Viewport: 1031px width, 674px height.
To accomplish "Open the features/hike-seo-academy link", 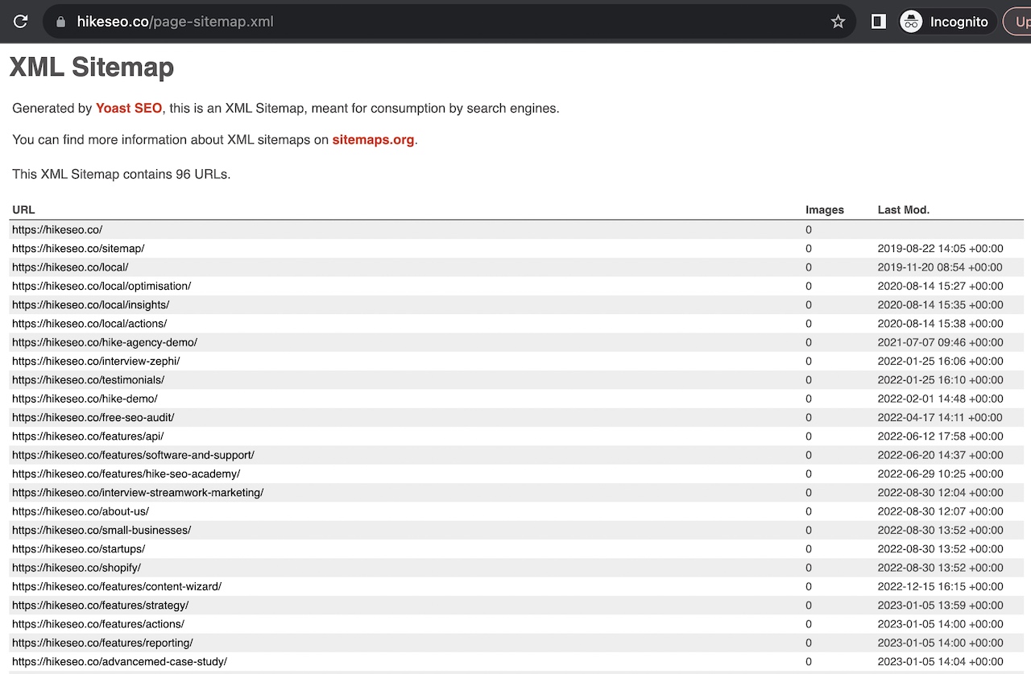I will pyautogui.click(x=126, y=473).
